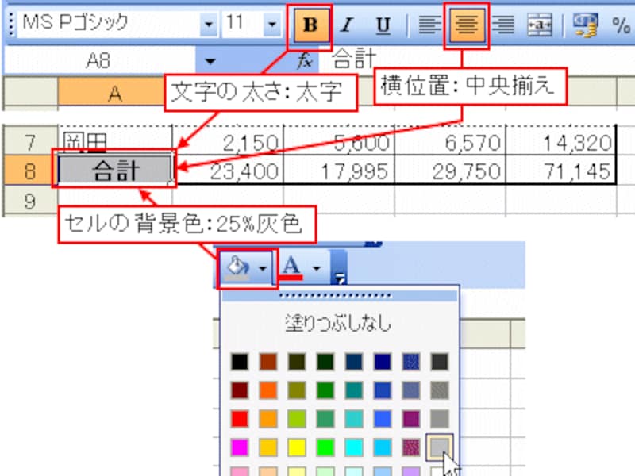
Task: Toggle Underline formatting button
Action: (383, 25)
